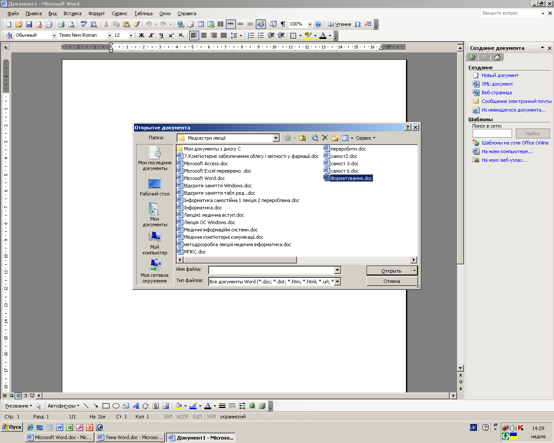Create a new blank document from Standard toolbar
This screenshot has height=443, width=554.
(x=9, y=24)
